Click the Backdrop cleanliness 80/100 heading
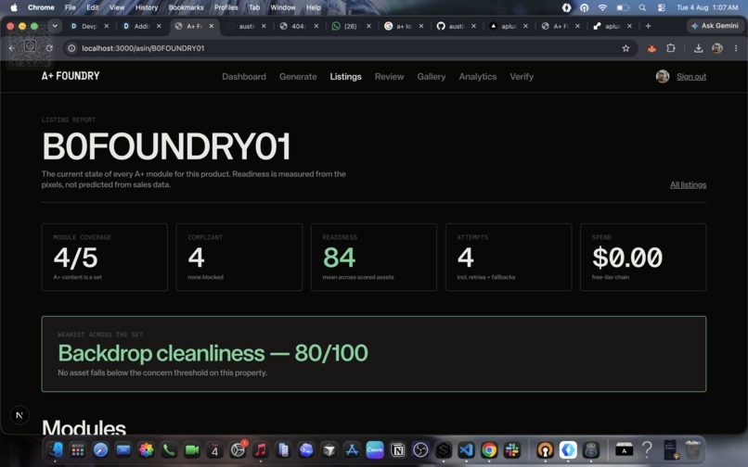 (x=213, y=353)
